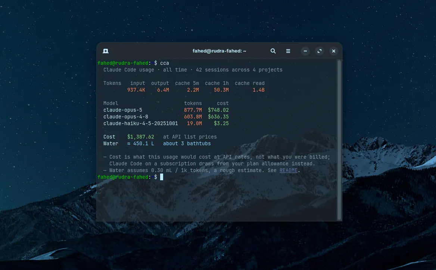The height and width of the screenshot is (270, 436).
Task: Open a new terminal tab
Action: pos(106,51)
